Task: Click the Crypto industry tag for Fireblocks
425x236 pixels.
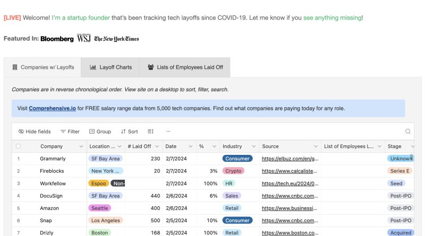Action: pos(233,171)
